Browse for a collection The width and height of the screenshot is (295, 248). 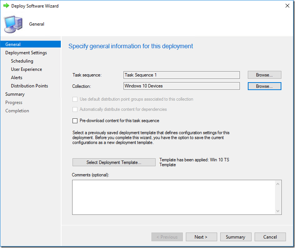[264, 86]
